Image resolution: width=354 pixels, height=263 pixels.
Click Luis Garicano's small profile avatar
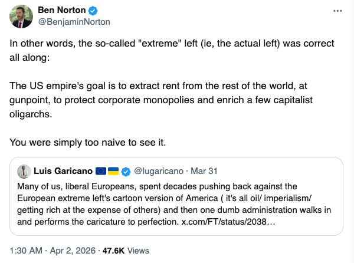click(x=24, y=172)
